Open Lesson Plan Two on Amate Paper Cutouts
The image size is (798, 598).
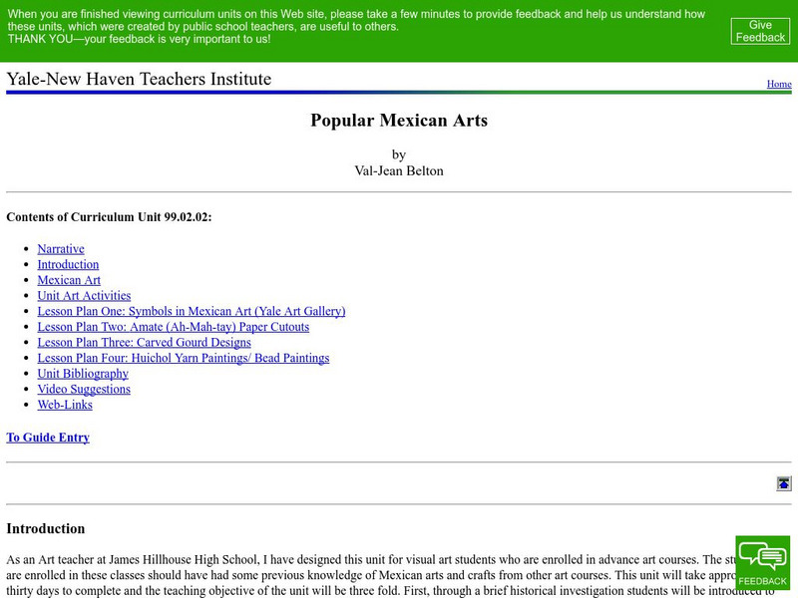click(x=173, y=326)
